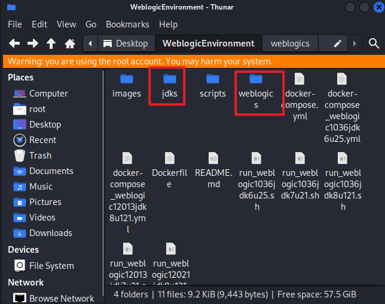Open Music in Places sidebar

click(x=33, y=187)
